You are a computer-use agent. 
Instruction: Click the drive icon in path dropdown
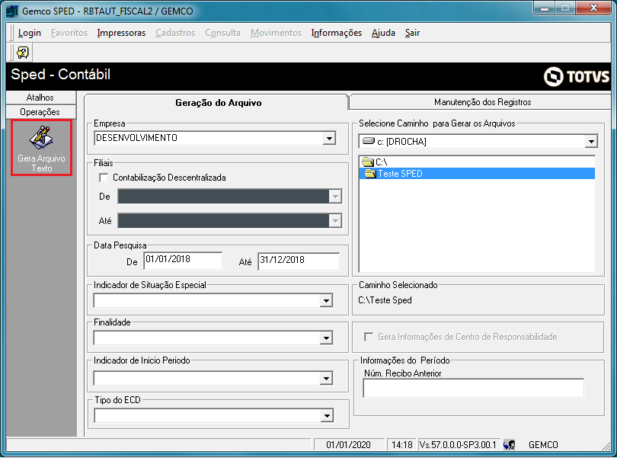click(x=369, y=141)
